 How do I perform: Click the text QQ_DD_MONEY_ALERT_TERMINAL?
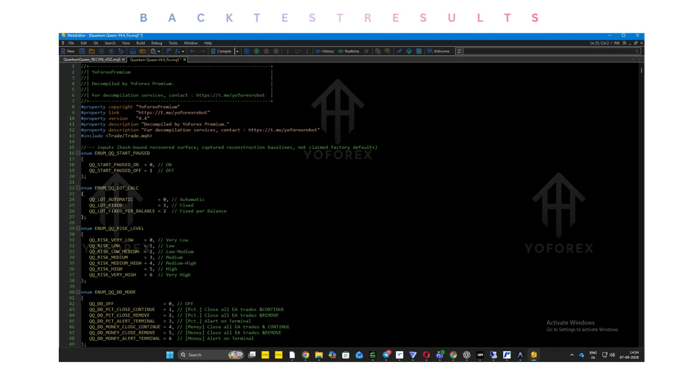pyautogui.click(x=124, y=339)
